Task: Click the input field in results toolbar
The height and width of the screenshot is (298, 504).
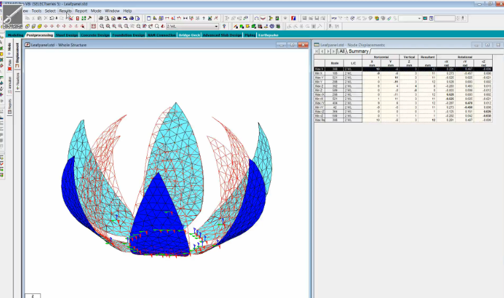Action: click(444, 19)
